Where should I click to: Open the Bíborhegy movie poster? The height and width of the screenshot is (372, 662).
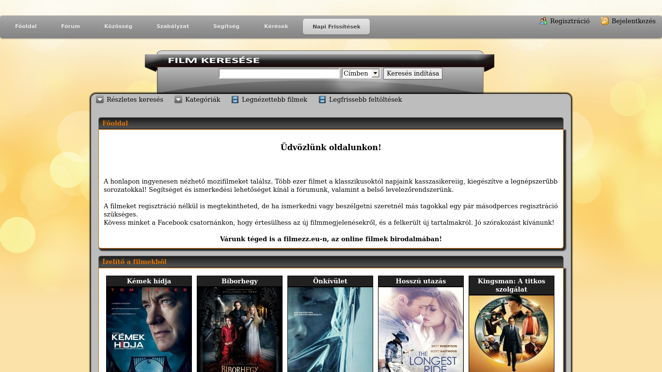pos(239,329)
